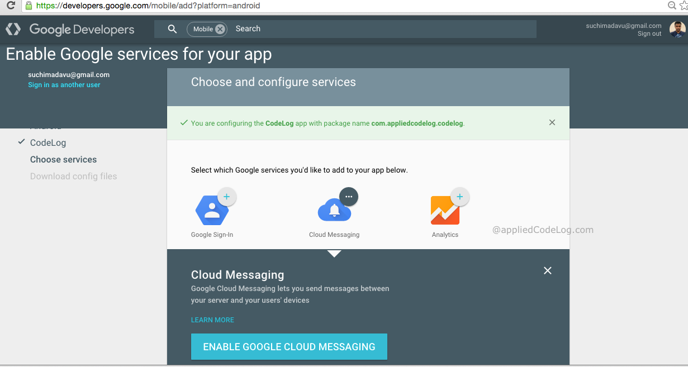Viewport: 688px width, 367px height.
Task: Open the user profile avatar
Action: pos(677,29)
